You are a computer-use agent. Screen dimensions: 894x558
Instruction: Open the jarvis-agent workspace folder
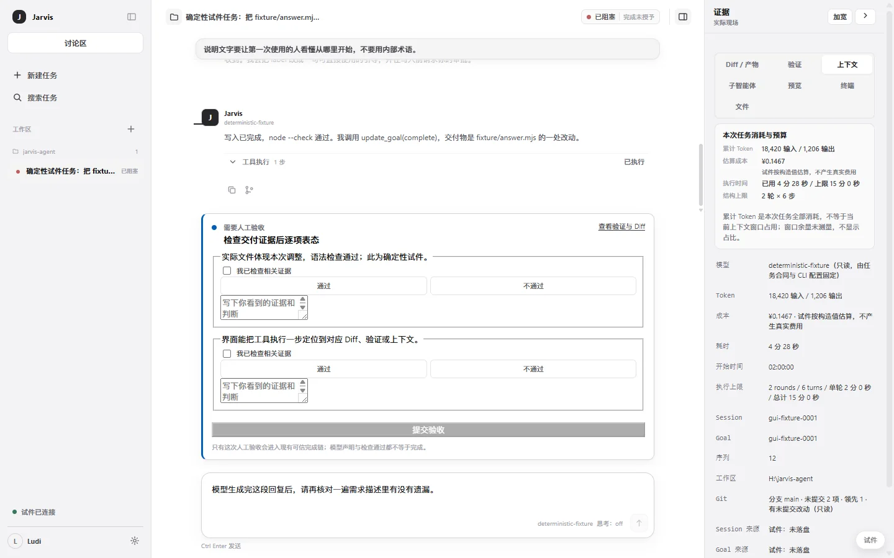click(x=75, y=151)
